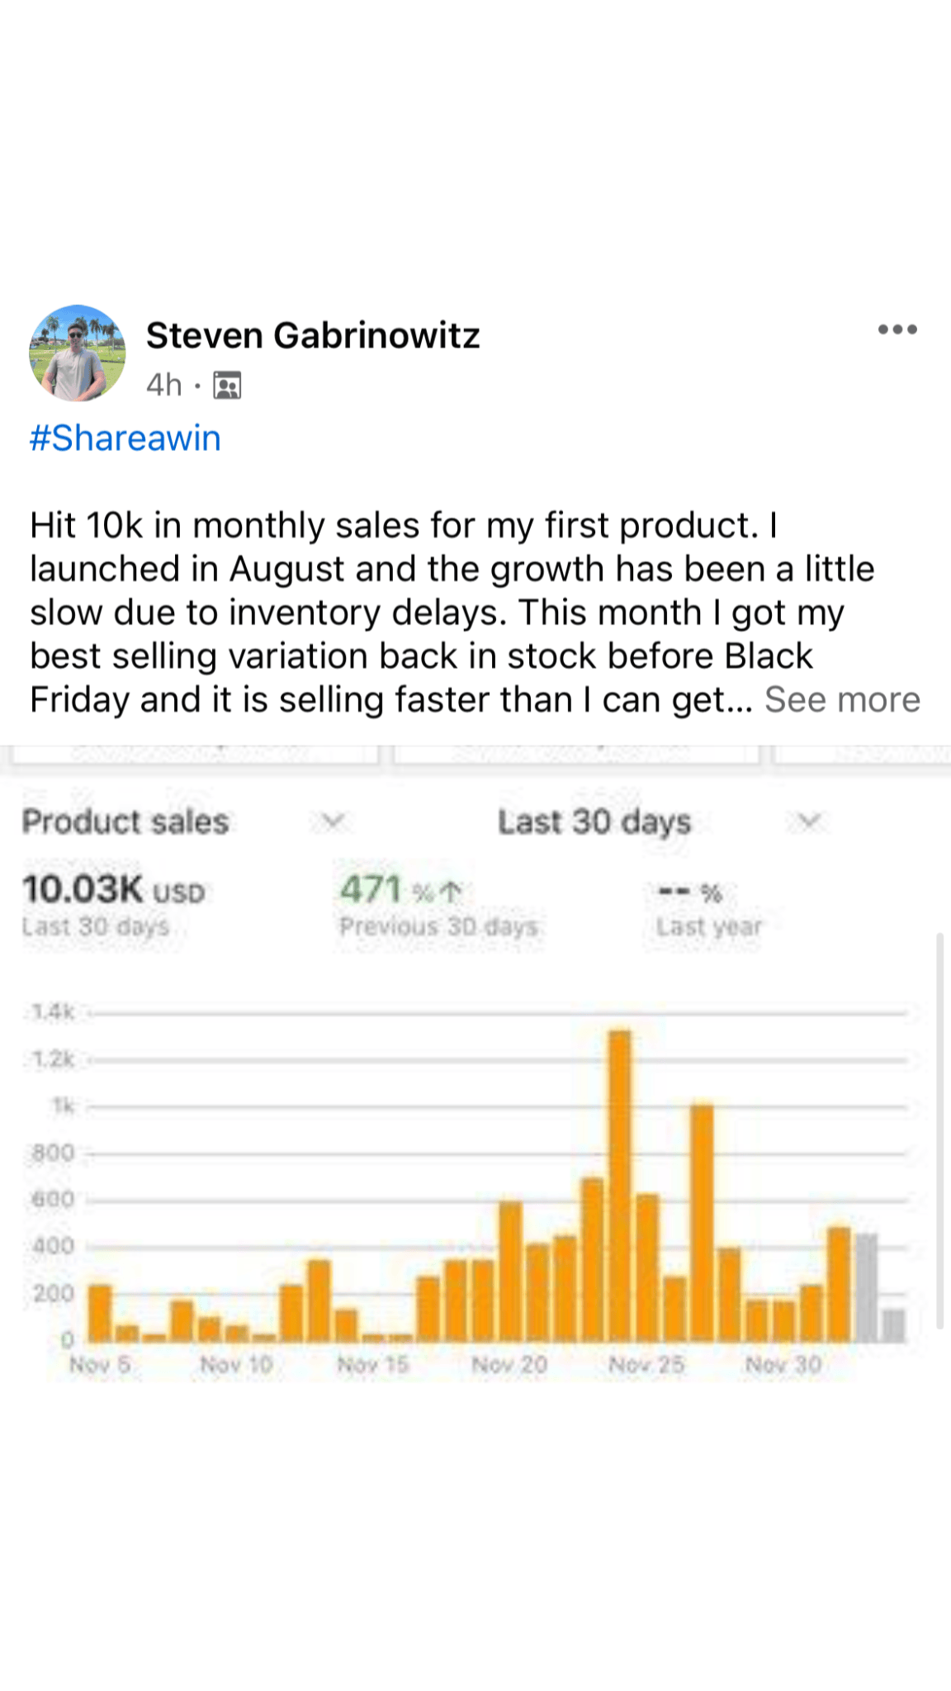Click the Nov 25 axis label

pyautogui.click(x=646, y=1365)
